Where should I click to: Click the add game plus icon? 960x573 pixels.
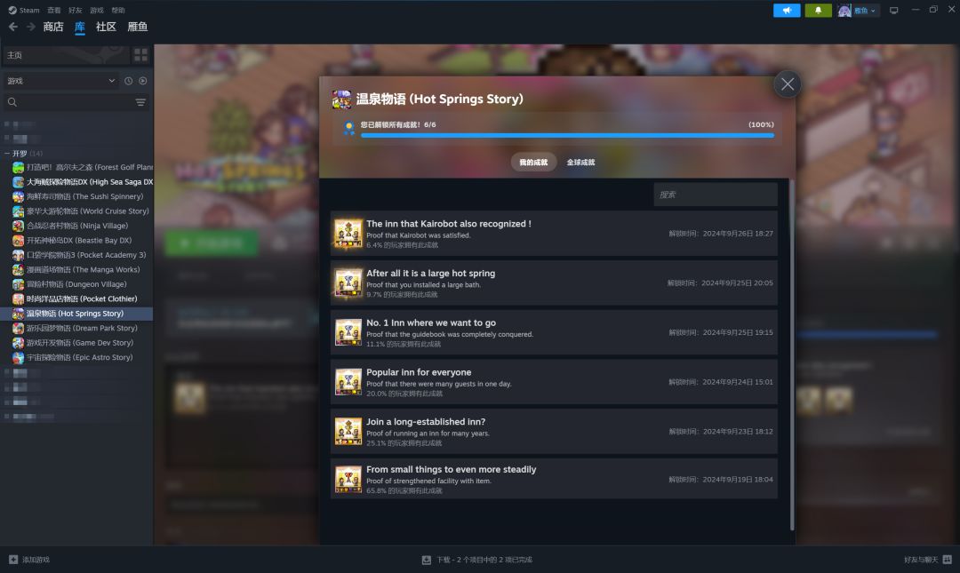coord(13,560)
